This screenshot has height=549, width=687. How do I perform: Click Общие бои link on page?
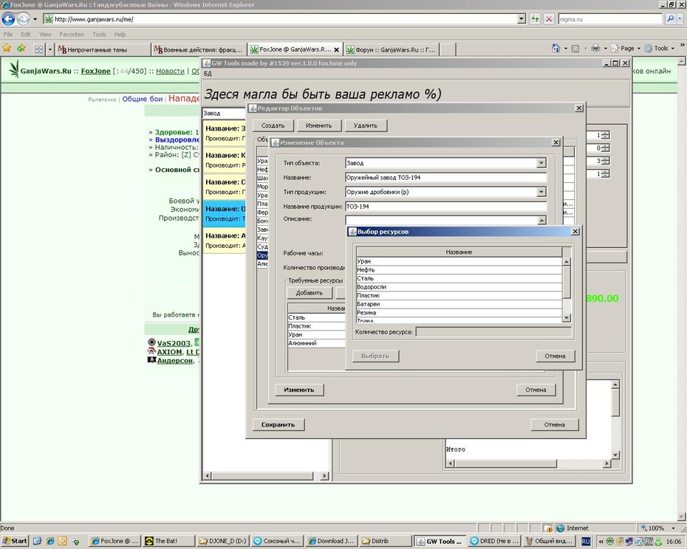pos(143,99)
